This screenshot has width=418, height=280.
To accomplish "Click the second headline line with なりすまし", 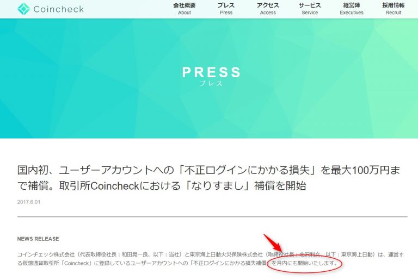I will point(162,186).
